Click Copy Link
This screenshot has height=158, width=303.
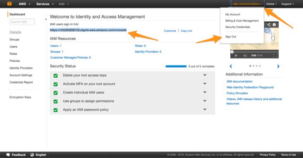pyautogui.click(x=187, y=31)
